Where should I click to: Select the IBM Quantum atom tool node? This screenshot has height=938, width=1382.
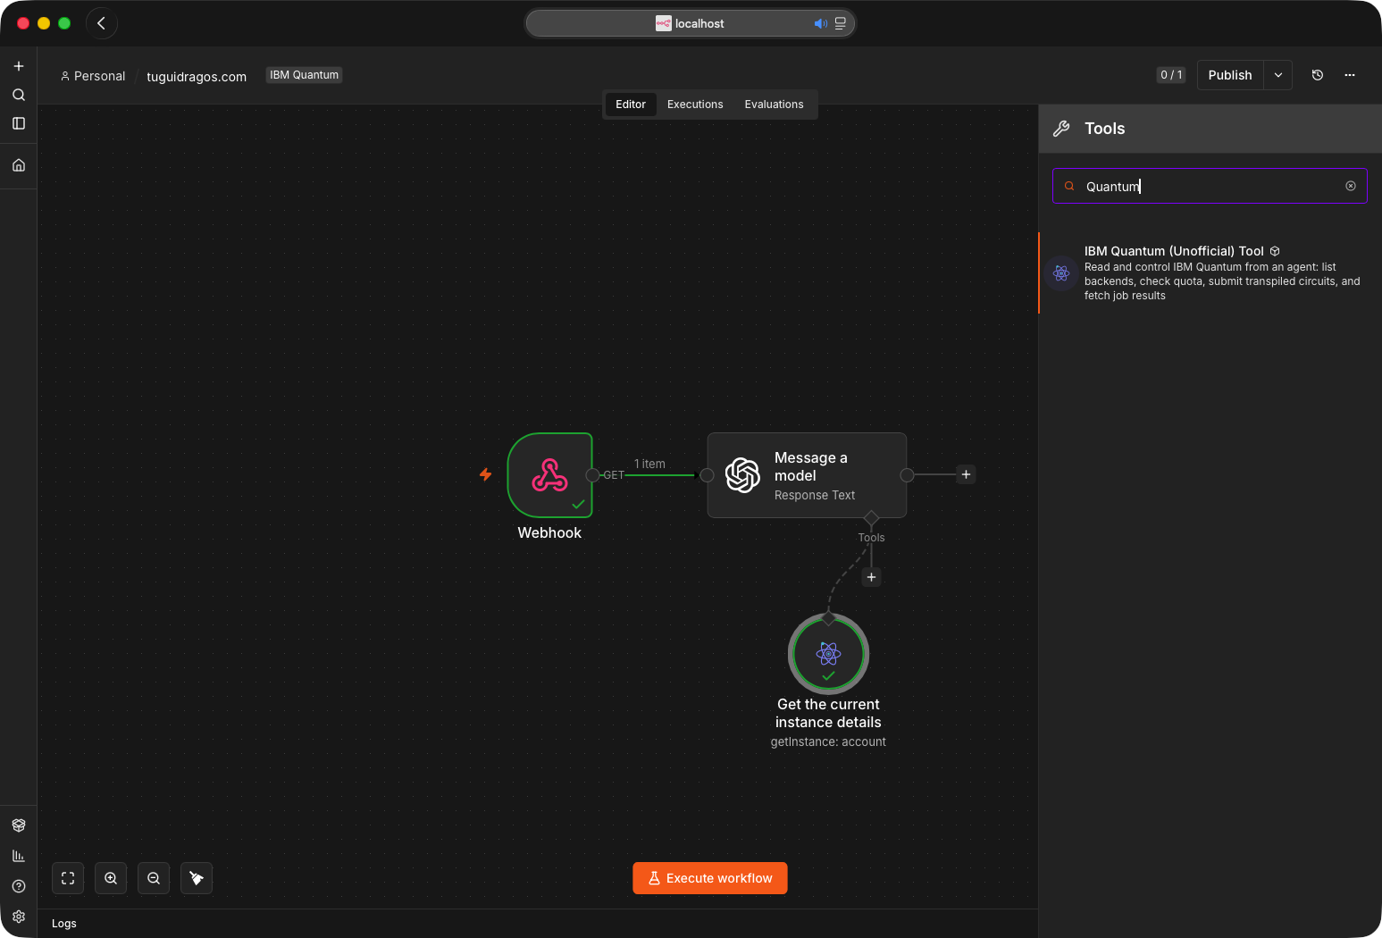[x=828, y=654]
